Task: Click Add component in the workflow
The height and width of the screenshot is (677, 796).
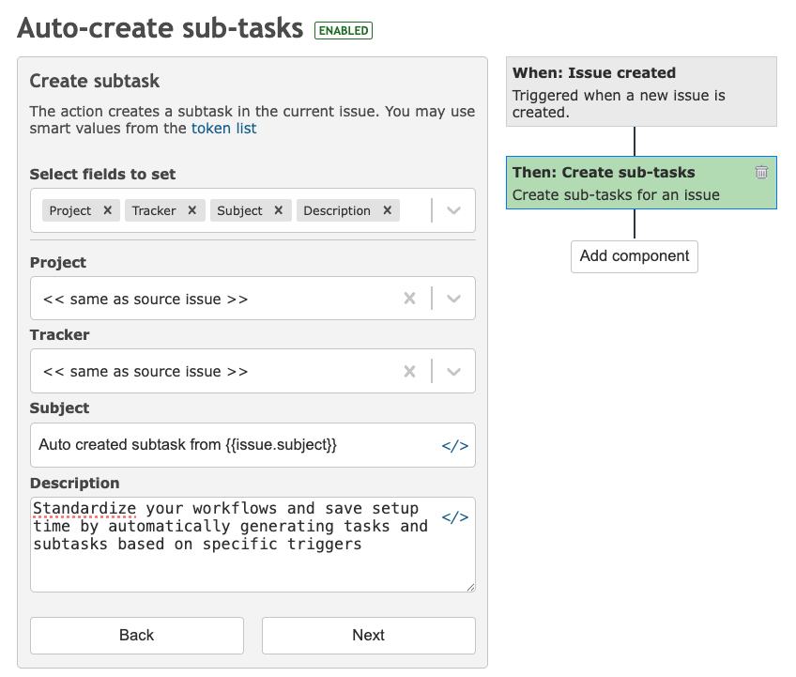Action: 634,256
